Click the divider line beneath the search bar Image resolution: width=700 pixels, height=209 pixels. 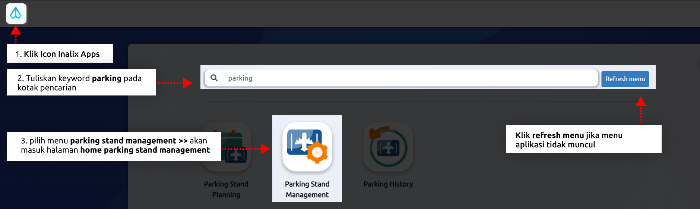tap(410, 101)
